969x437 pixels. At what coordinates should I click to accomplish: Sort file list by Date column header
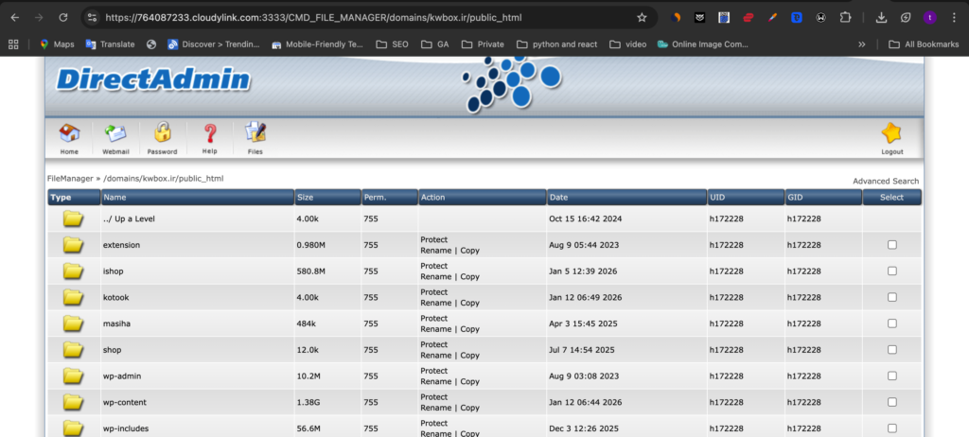point(558,198)
